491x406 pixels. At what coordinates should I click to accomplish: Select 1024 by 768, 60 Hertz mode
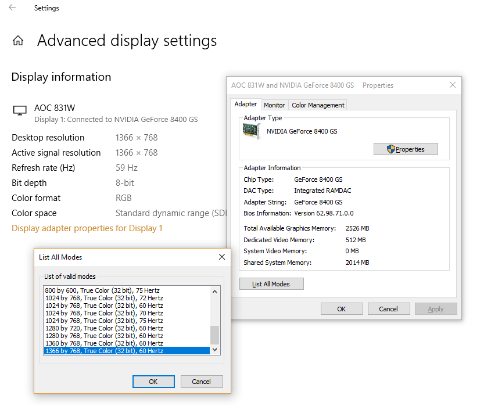pos(127,306)
